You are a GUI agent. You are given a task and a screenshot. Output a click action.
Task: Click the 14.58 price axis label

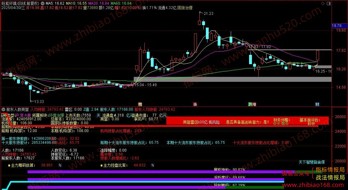pyautogui.click(x=340, y=87)
